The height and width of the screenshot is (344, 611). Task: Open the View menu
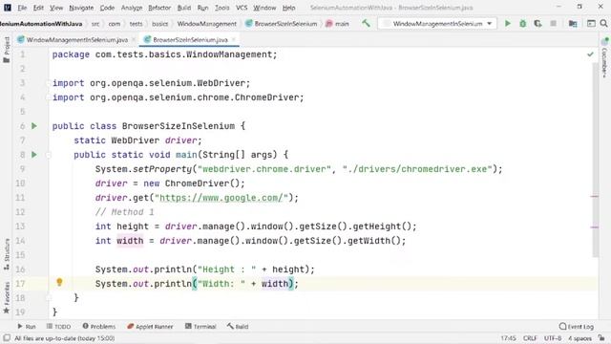click(x=56, y=8)
